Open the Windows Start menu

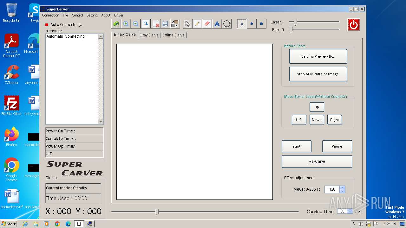click(x=9, y=224)
